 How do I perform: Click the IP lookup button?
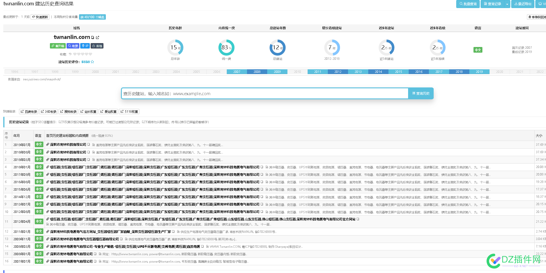pos(85,46)
